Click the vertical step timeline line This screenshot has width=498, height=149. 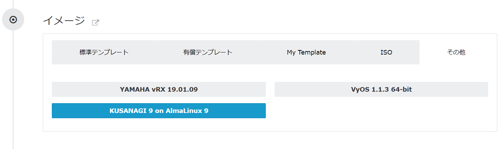click(13, 87)
